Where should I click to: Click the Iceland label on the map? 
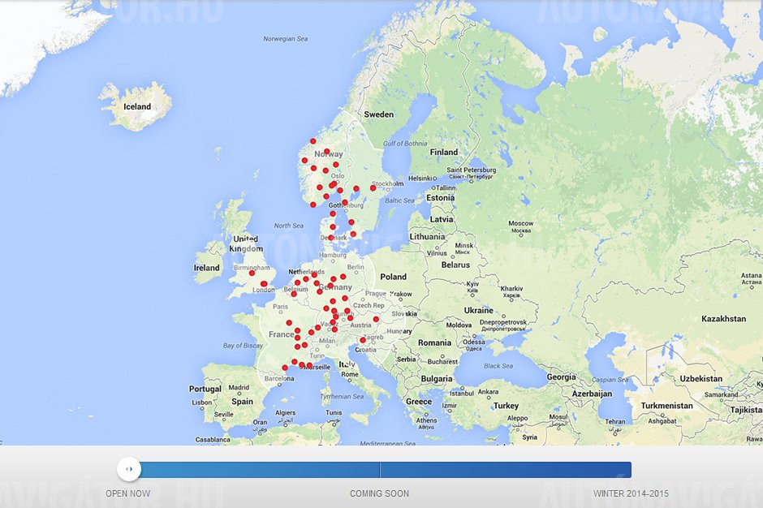coord(137,106)
